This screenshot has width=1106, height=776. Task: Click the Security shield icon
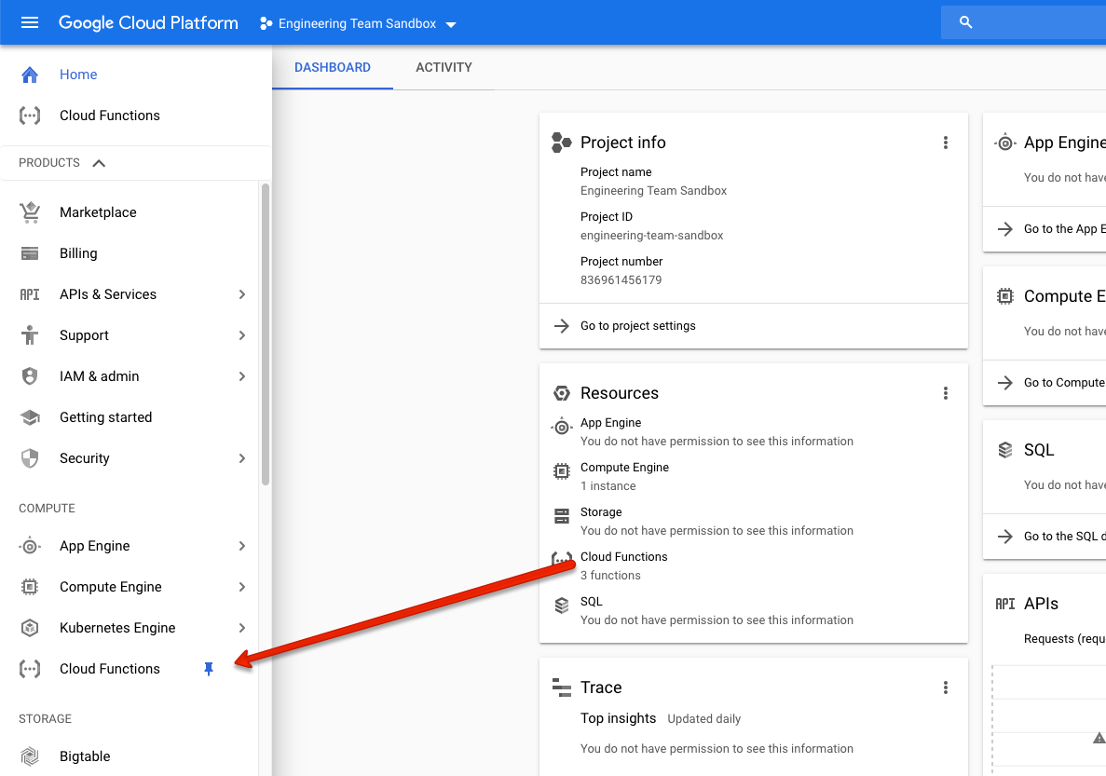30,458
